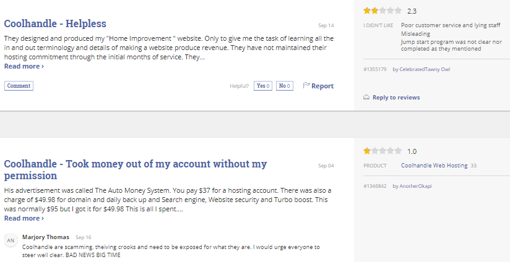The height and width of the screenshot is (262, 510).
Task: Click the Marjory Thomas commenter name
Action: (x=46, y=237)
